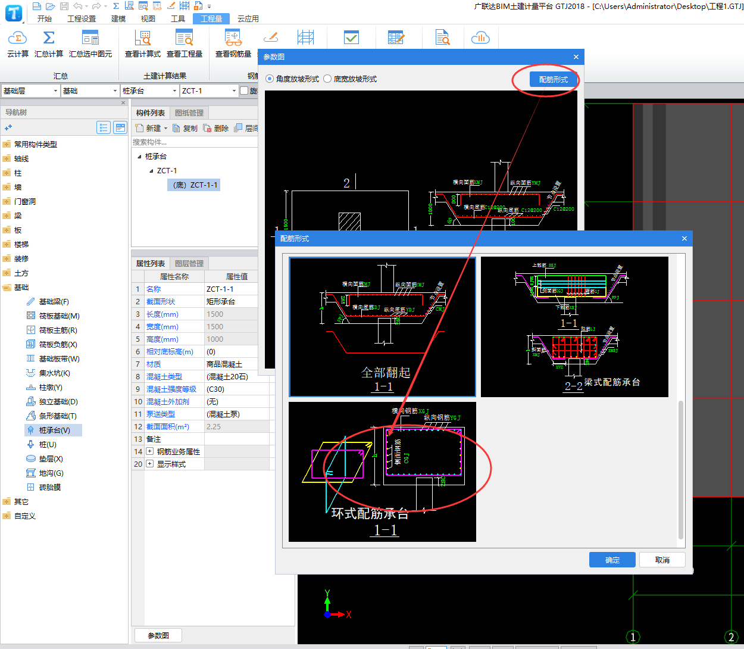Click the add plus icon under 导航树
744x649 pixels.
(8, 127)
